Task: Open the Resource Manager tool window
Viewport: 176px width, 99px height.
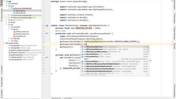Action: [2, 15]
